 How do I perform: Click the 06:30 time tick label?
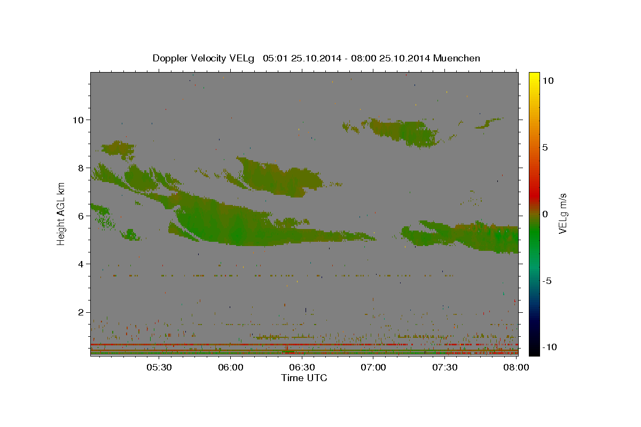(x=302, y=368)
